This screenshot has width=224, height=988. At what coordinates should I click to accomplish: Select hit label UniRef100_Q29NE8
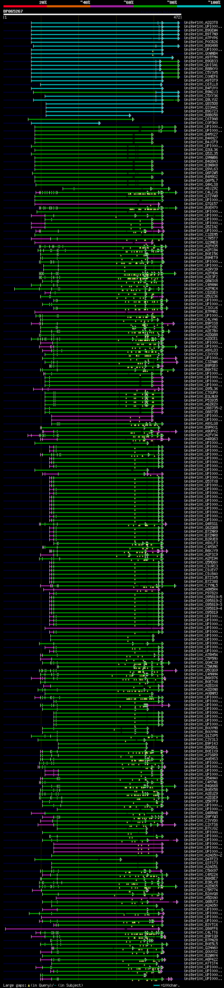(x=201, y=243)
